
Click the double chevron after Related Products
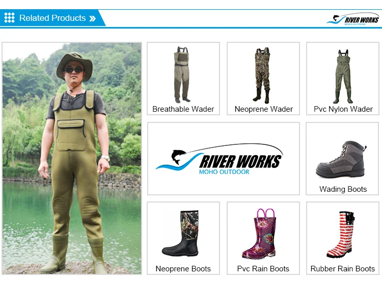tap(92, 18)
